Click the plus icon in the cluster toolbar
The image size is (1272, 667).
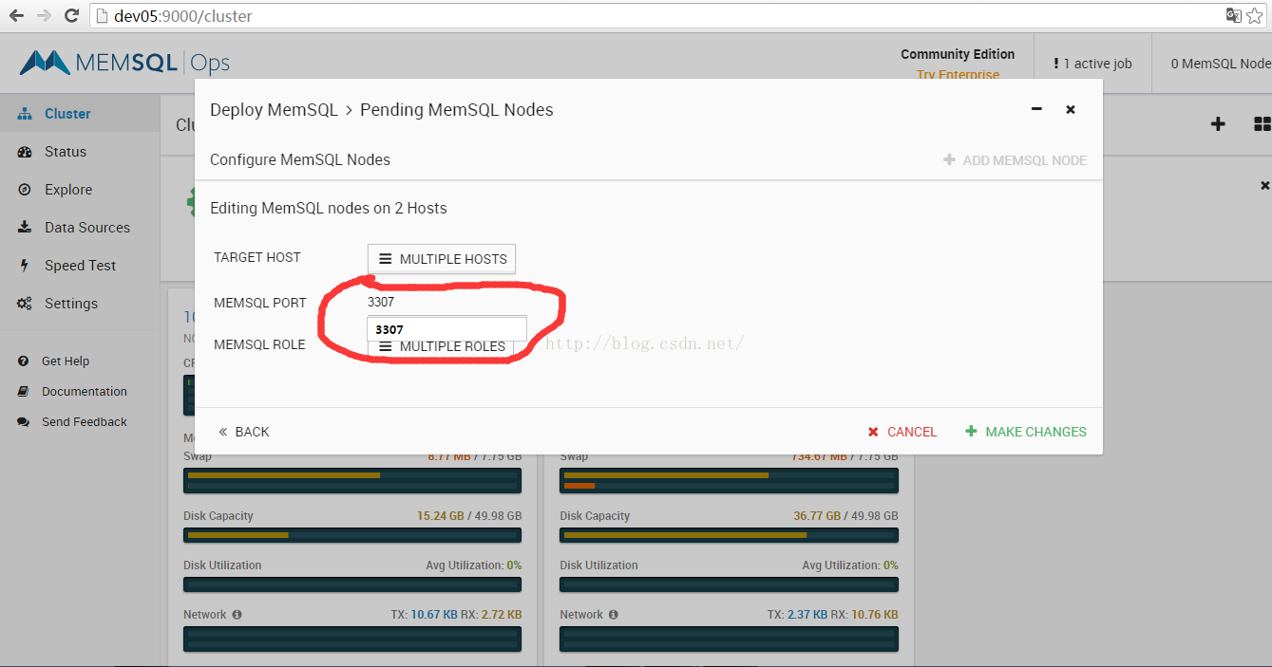click(1218, 123)
